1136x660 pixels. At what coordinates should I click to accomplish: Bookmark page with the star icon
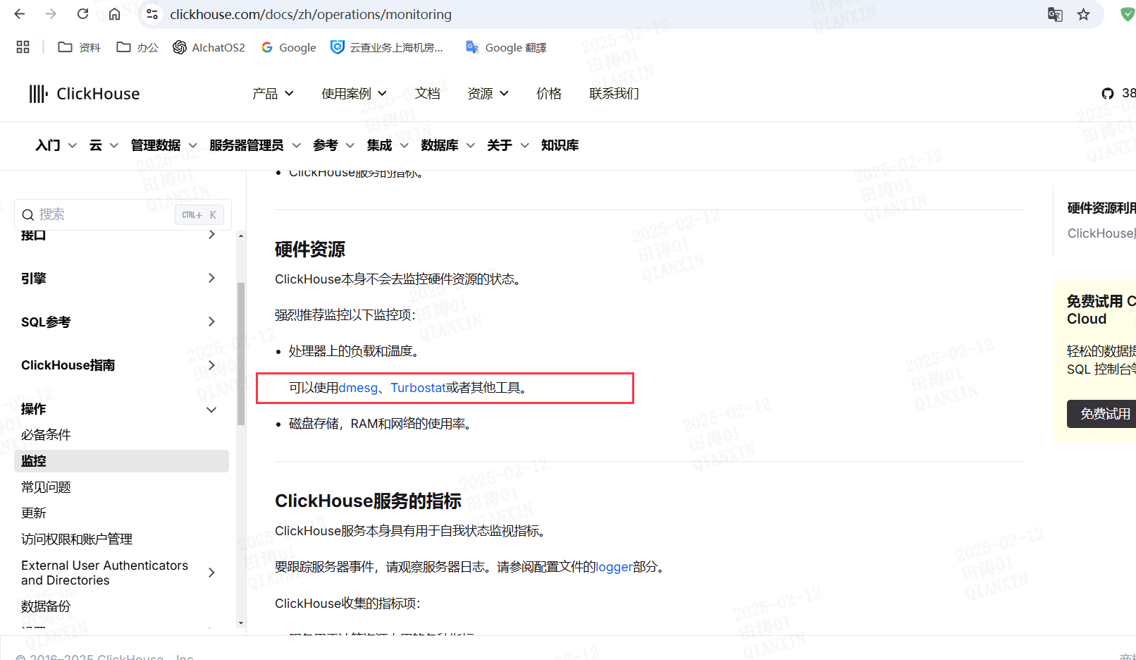(x=1084, y=14)
